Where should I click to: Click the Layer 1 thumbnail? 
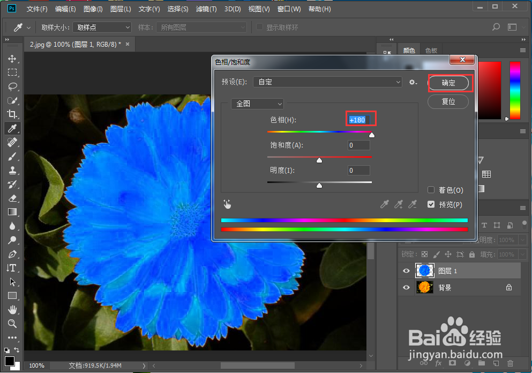424,271
